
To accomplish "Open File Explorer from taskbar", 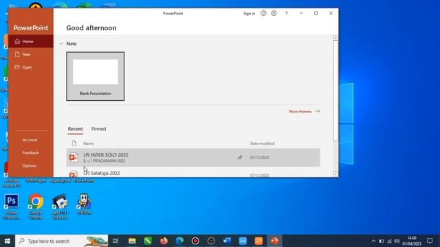I will 132,241.
